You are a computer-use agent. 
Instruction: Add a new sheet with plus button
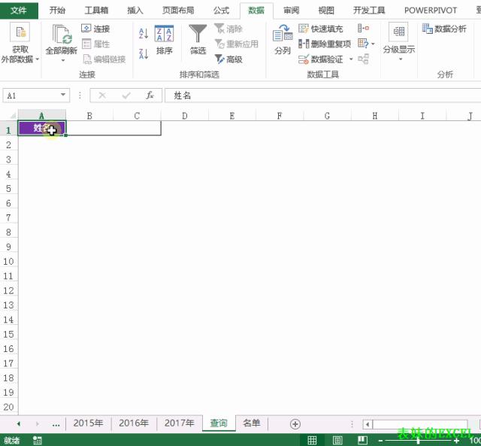point(295,424)
